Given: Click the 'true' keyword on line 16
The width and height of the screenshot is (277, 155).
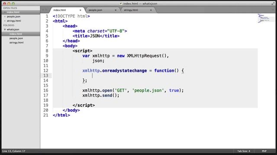Looking at the screenshot, I should coord(174,90).
